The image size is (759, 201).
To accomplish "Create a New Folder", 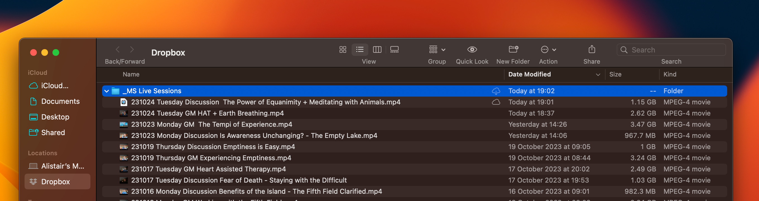I will point(513,49).
